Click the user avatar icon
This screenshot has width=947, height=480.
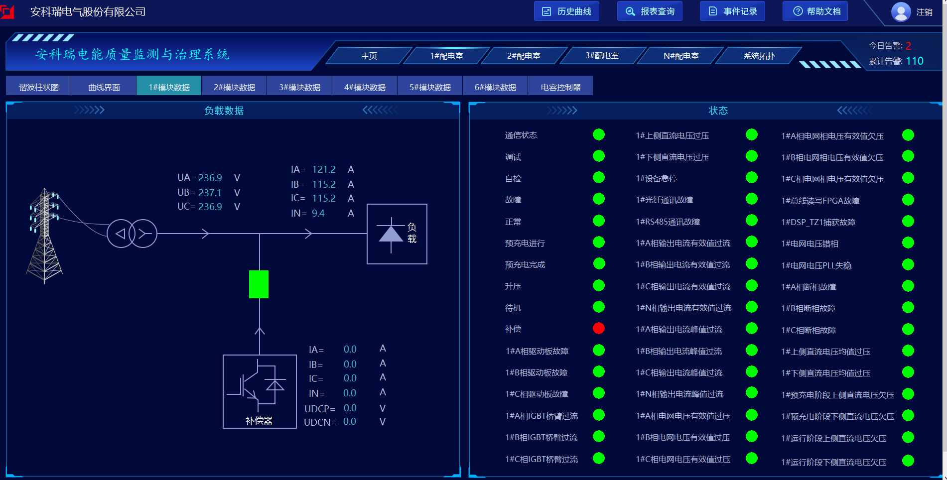[x=900, y=12]
